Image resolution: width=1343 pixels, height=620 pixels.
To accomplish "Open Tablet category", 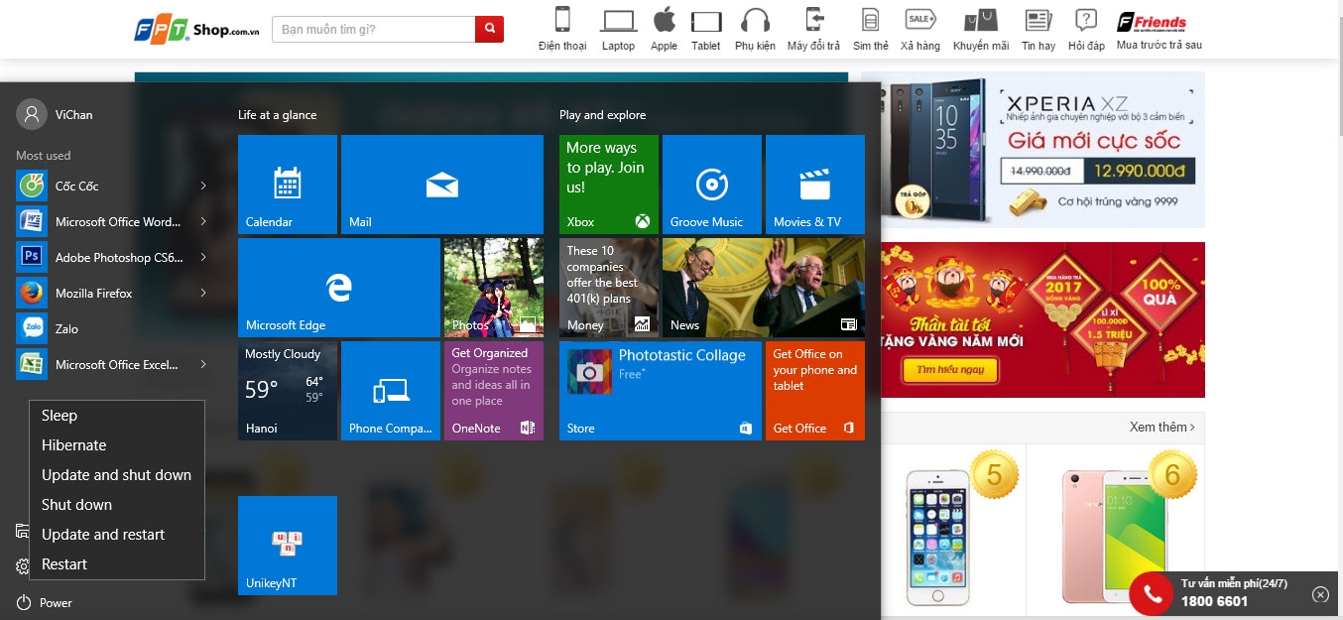I will click(x=706, y=29).
